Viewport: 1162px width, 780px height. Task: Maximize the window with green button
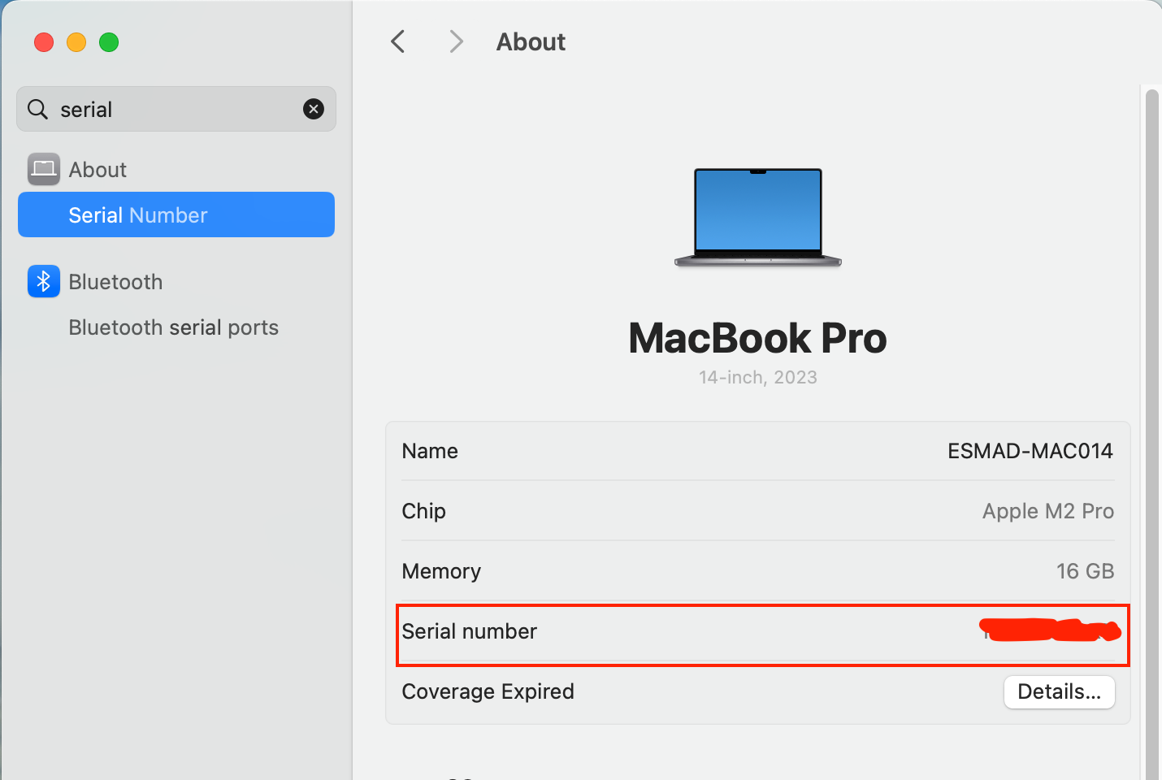(109, 42)
